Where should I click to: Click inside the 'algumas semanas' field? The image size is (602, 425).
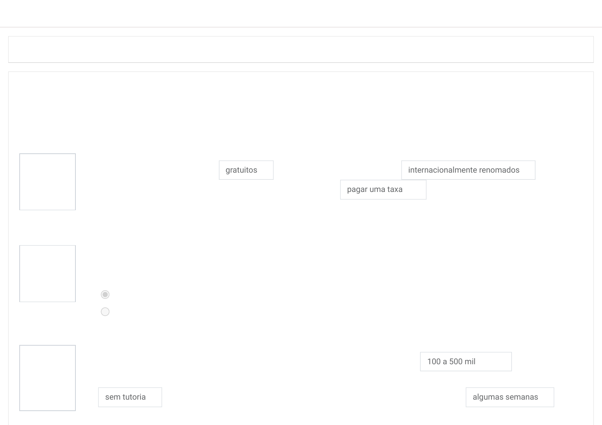tap(509, 397)
